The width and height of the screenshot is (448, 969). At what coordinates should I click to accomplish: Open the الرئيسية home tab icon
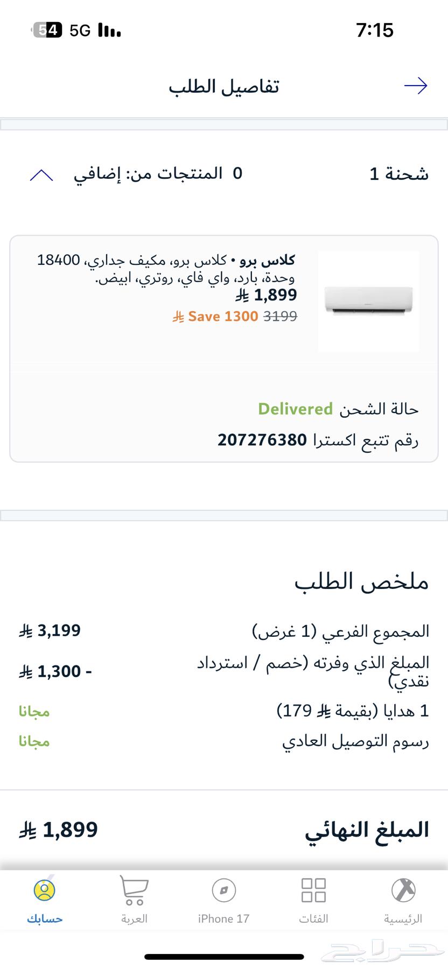click(x=403, y=890)
